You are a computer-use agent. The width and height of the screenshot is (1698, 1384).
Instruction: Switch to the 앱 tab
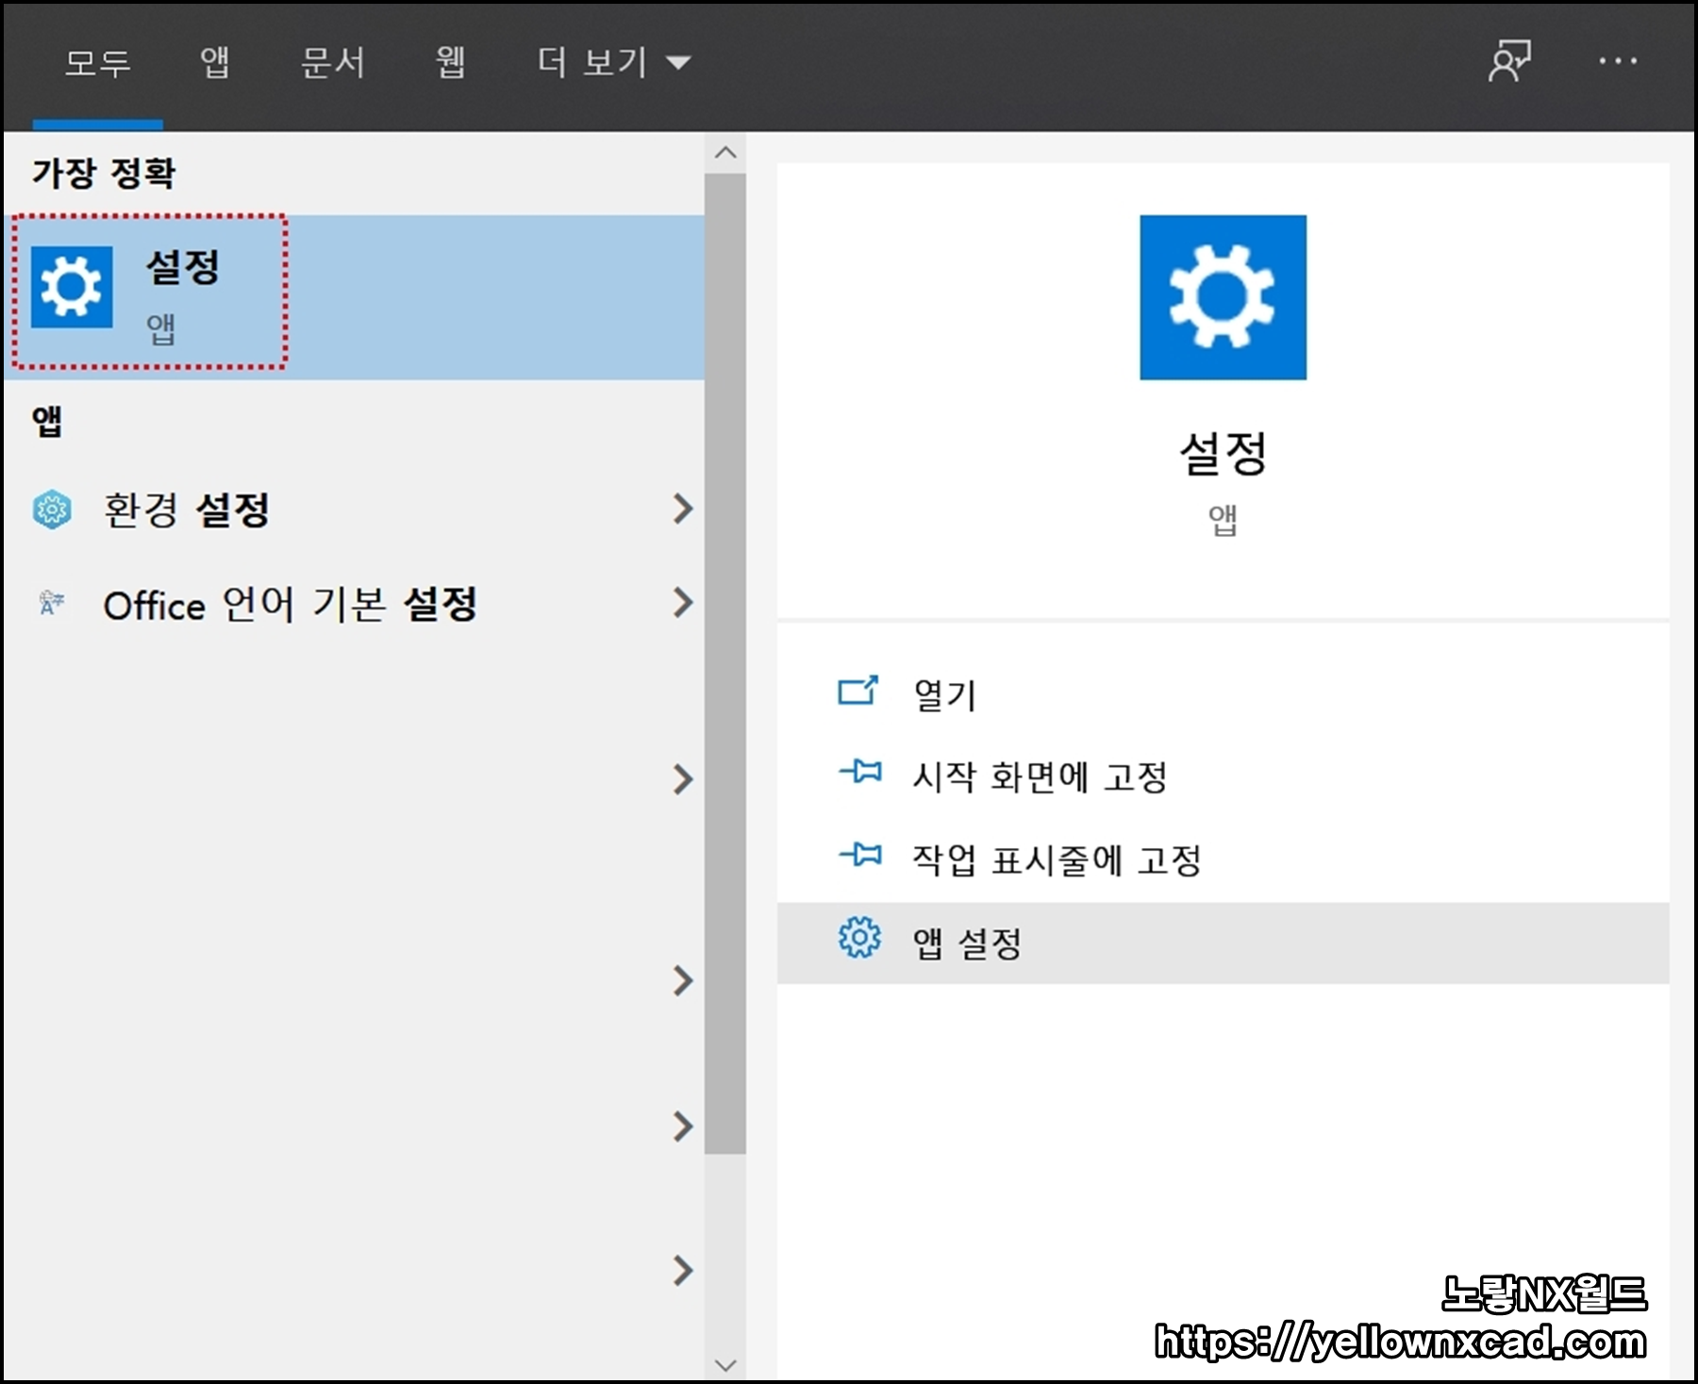215,61
